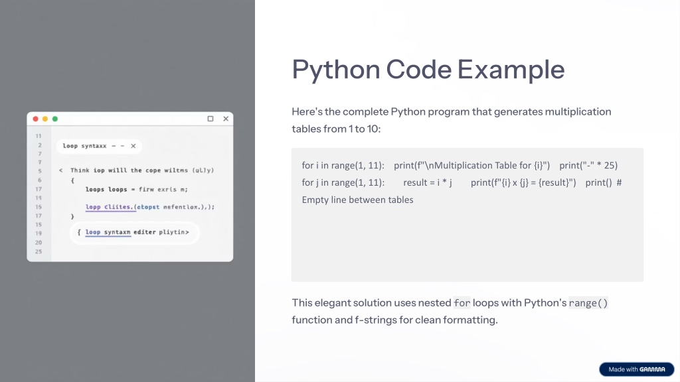680x382 pixels.
Task: Close the "loop syntaxx" tab with its X
Action: coord(133,146)
